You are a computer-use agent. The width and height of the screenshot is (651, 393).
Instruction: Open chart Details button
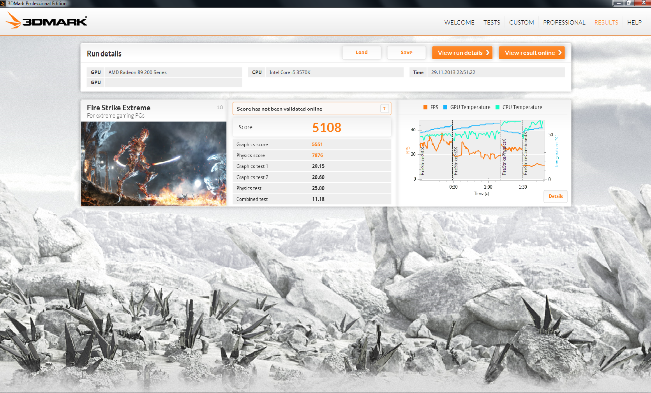pyautogui.click(x=556, y=196)
